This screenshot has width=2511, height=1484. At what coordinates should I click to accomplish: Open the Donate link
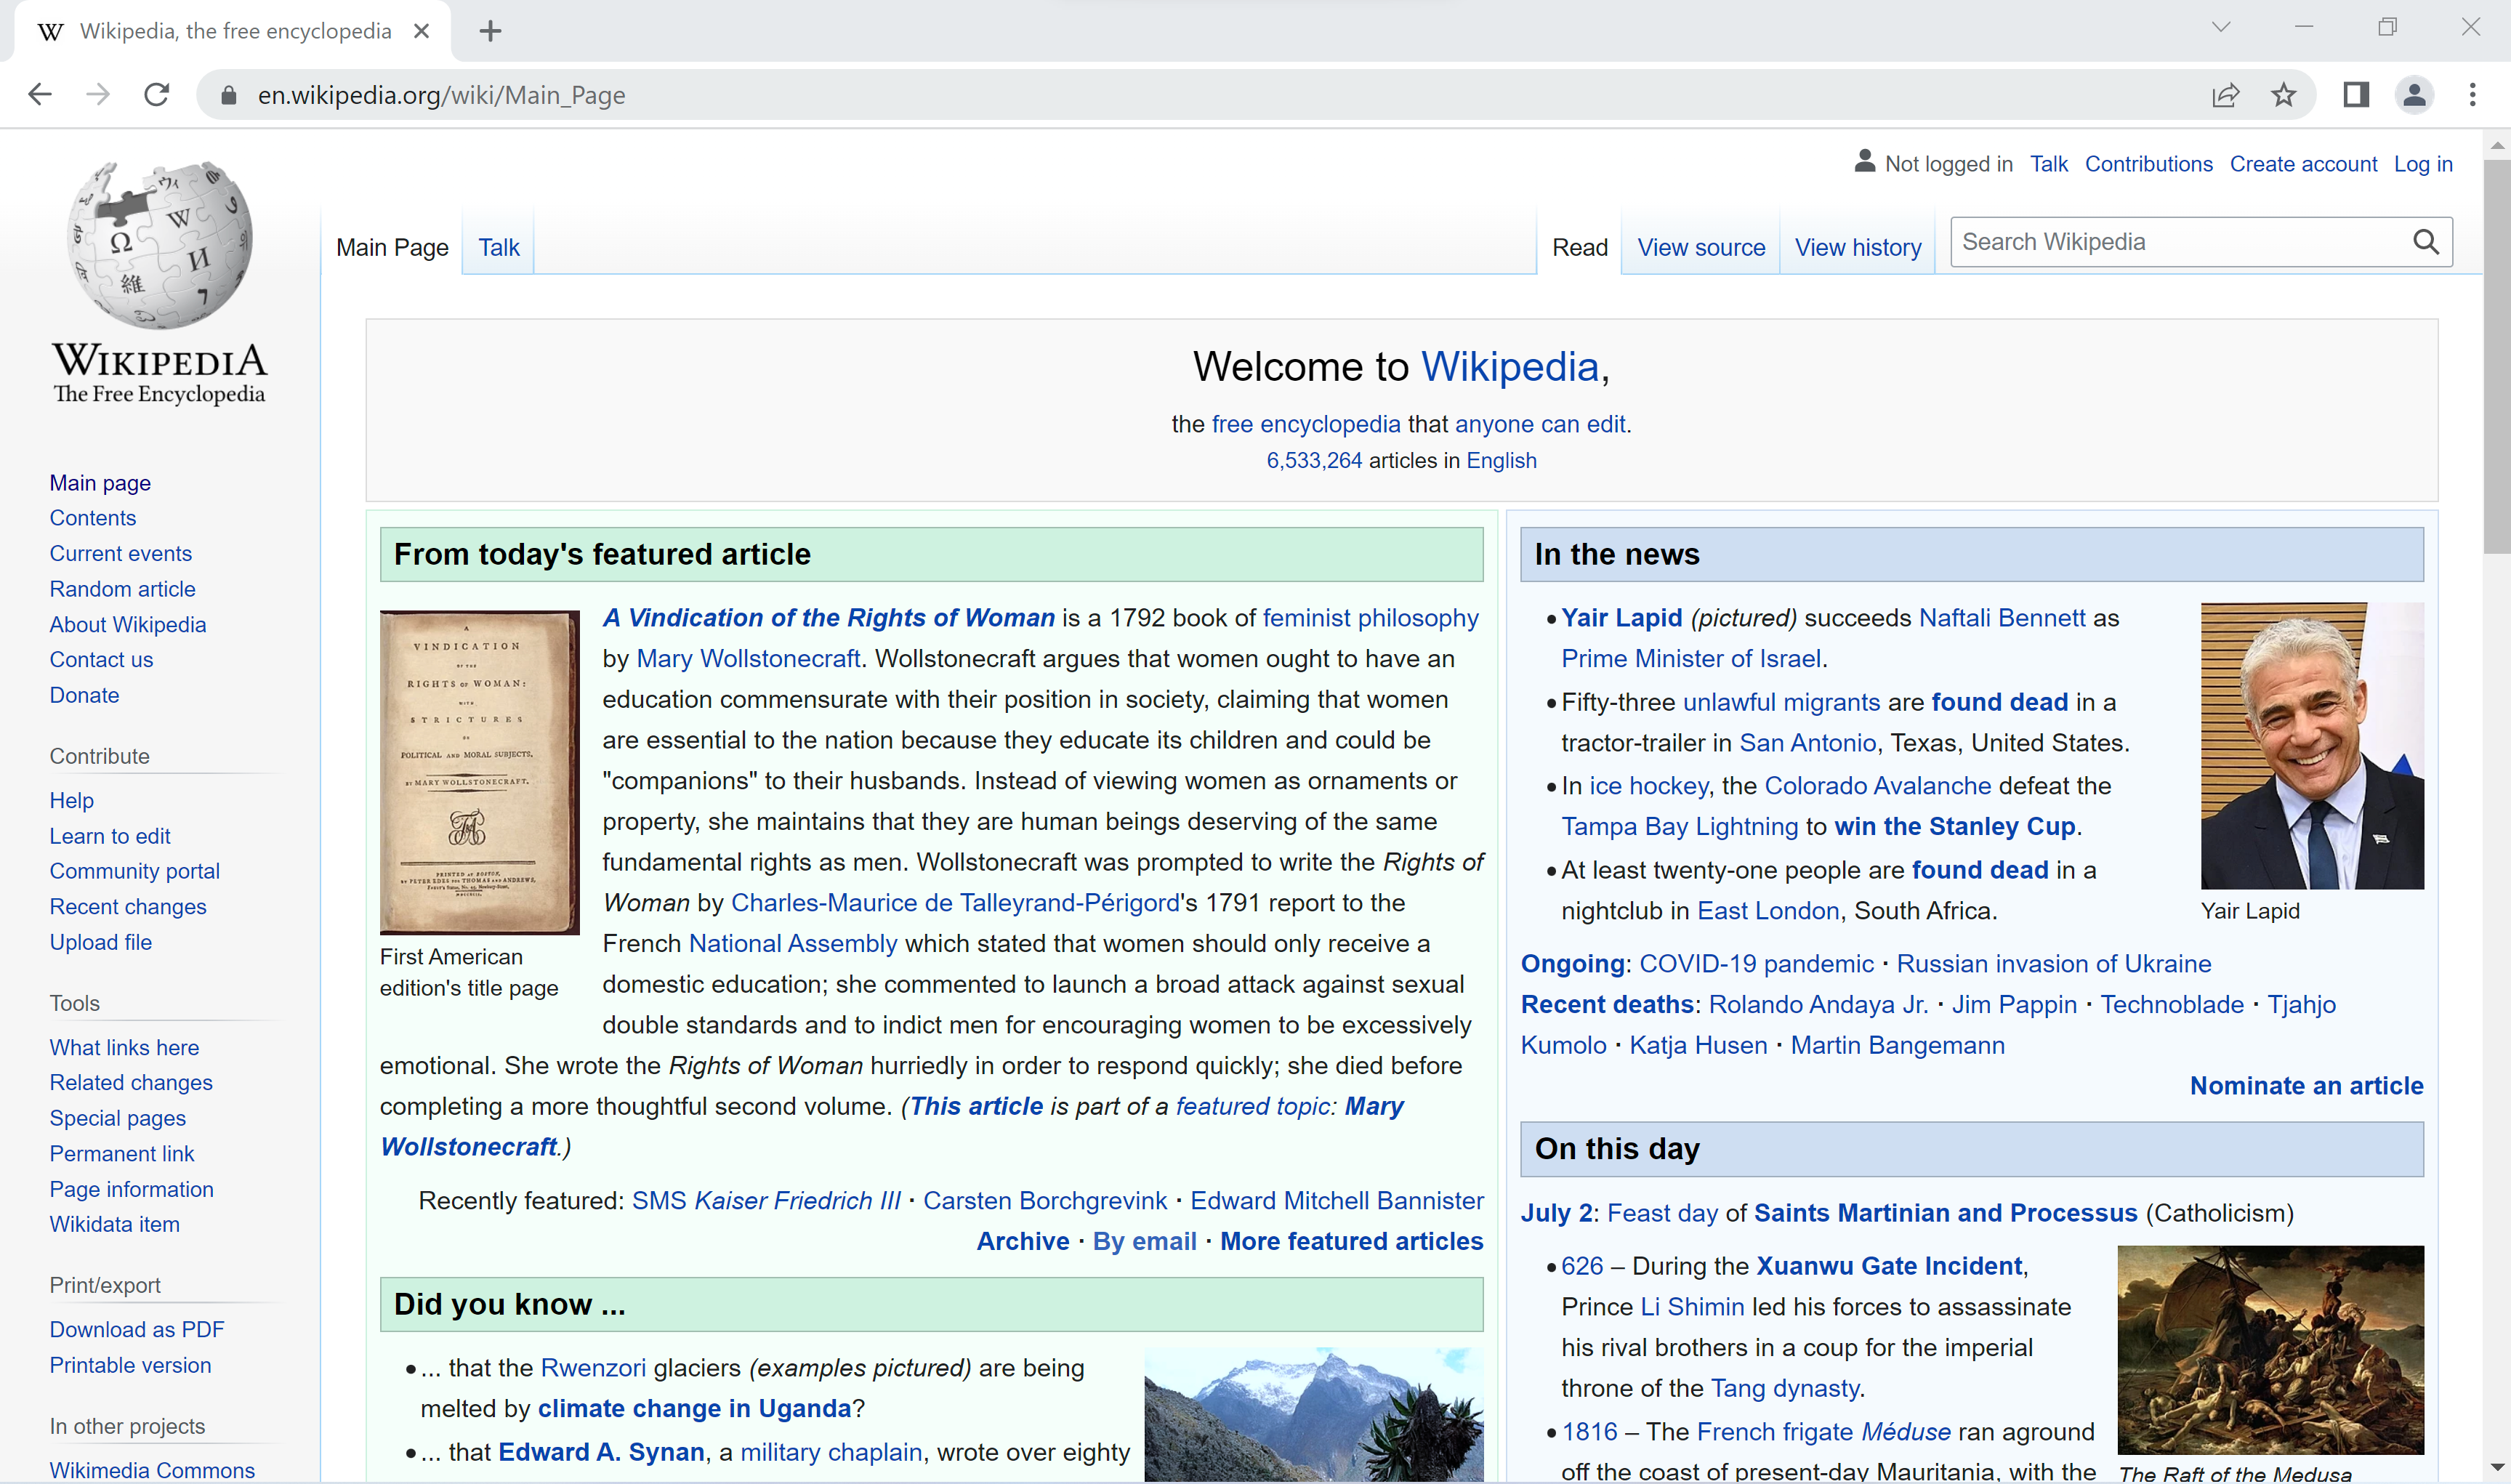(85, 695)
